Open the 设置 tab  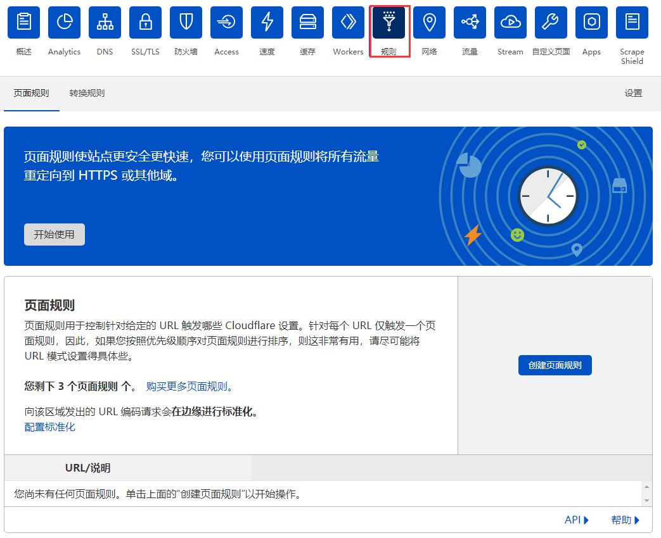pos(633,93)
